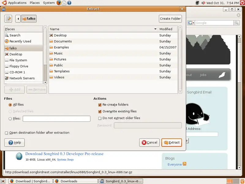Click the search magnifier button in Firefox
Viewport: 245px width, 184px height.
pyautogui.click(x=236, y=23)
